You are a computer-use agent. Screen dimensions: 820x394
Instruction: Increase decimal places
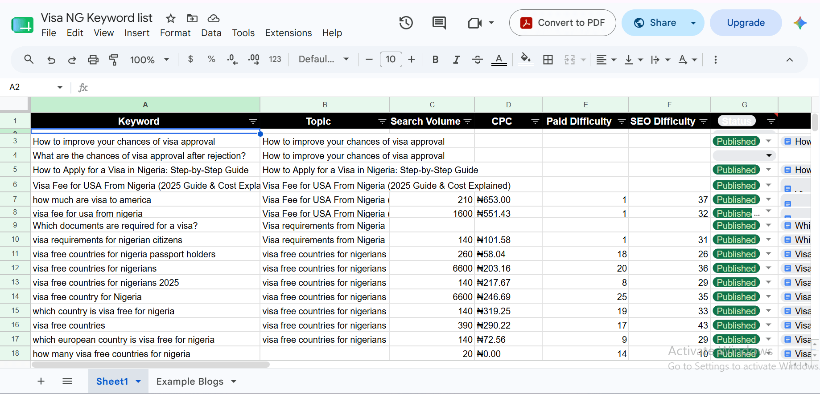254,59
